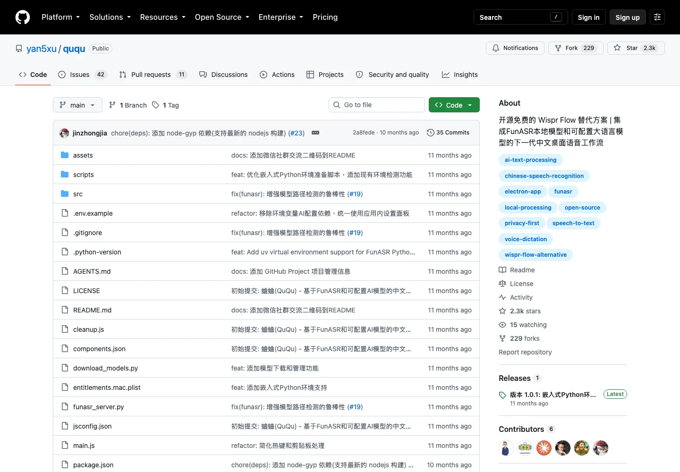
Task: Click the branch icon beside 1 Branch
Action: (112, 105)
